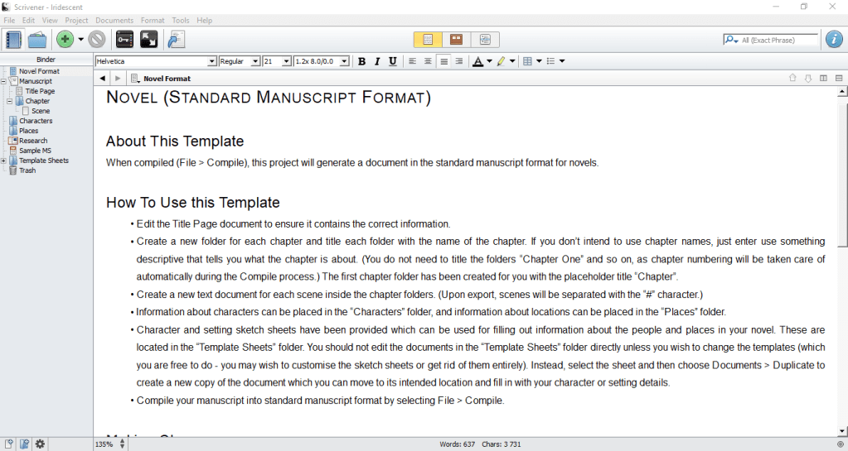Enter full screen composition mode
This screenshot has height=451, width=848.
pyautogui.click(x=149, y=39)
